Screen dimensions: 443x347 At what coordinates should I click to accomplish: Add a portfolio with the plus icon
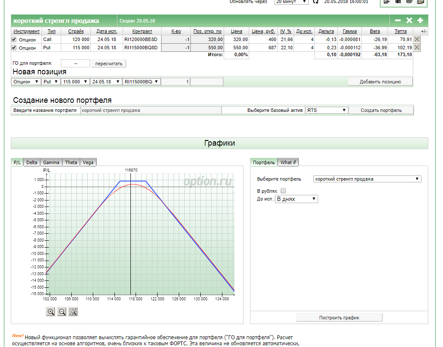click(420, 20)
